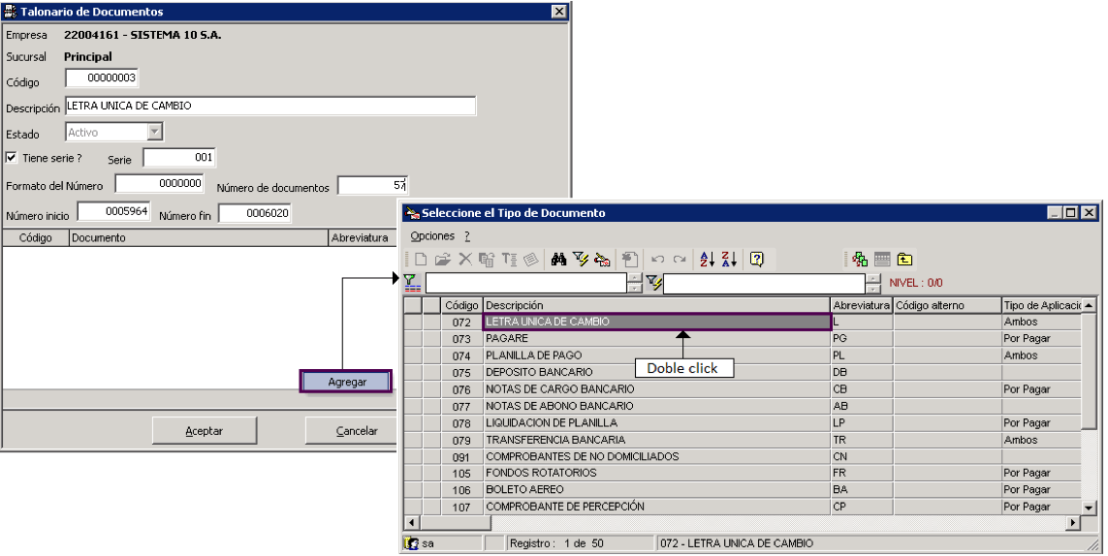Click the binoculars search icon
Image resolution: width=1108 pixels, height=556 pixels.
559,260
